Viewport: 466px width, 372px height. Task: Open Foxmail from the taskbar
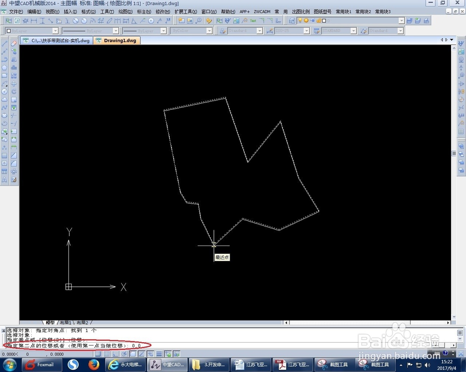[x=42, y=365]
